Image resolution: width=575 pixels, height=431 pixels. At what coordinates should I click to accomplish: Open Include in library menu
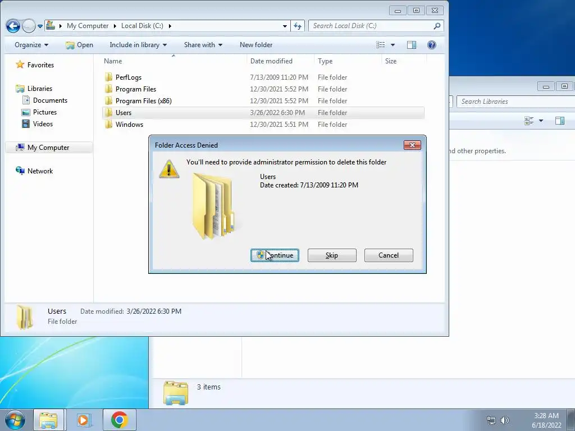[138, 45]
